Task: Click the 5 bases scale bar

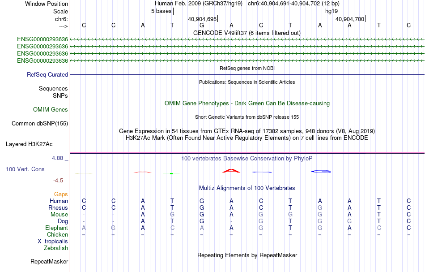Action: click(x=247, y=11)
